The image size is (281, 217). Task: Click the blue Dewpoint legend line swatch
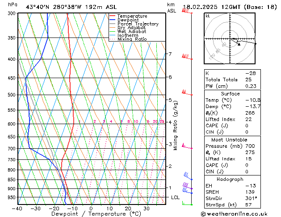(x=112, y=20)
